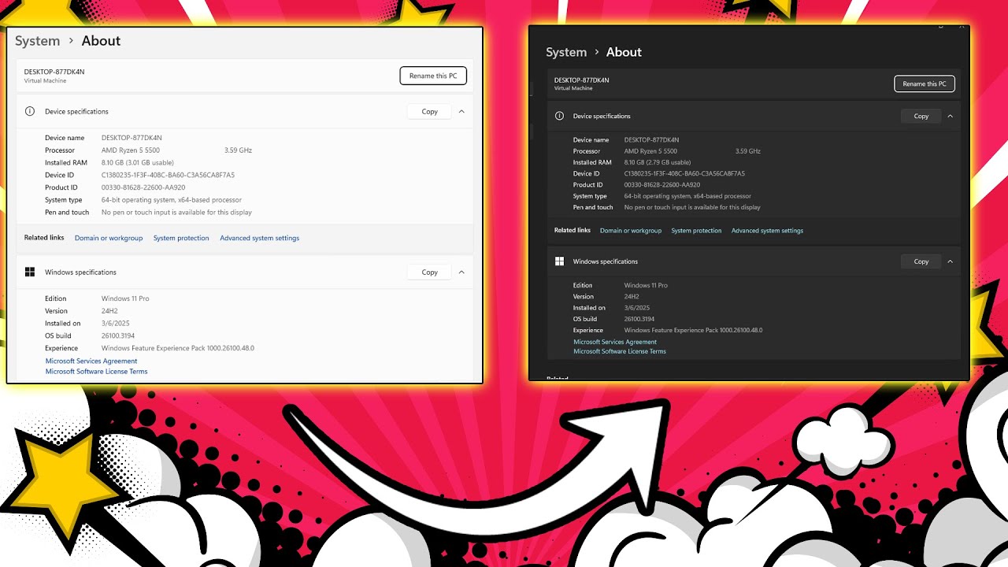
Task: Open Domain or workgroup link in light window
Action: pyautogui.click(x=109, y=238)
